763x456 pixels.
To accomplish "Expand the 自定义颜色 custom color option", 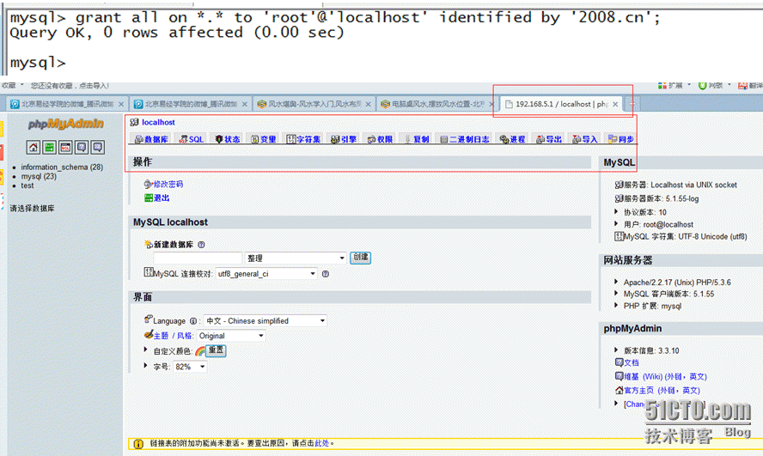I will pos(145,350).
